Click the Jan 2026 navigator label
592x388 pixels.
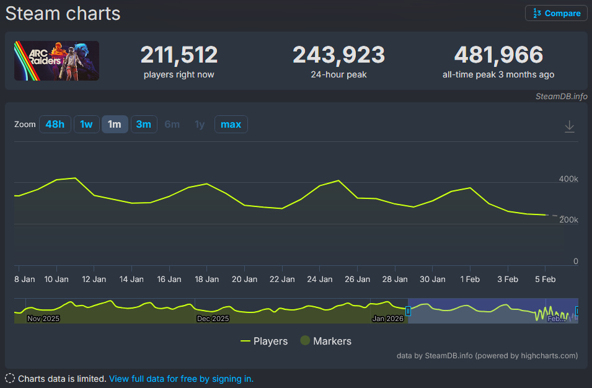click(388, 319)
